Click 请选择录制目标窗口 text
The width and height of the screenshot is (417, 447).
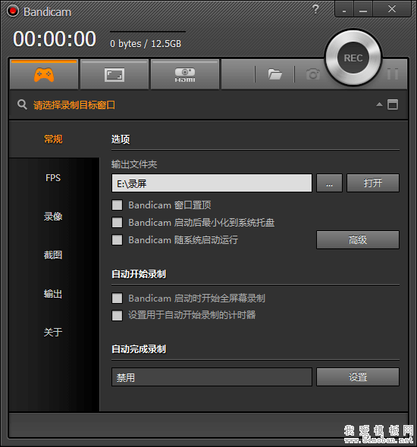tap(74, 105)
